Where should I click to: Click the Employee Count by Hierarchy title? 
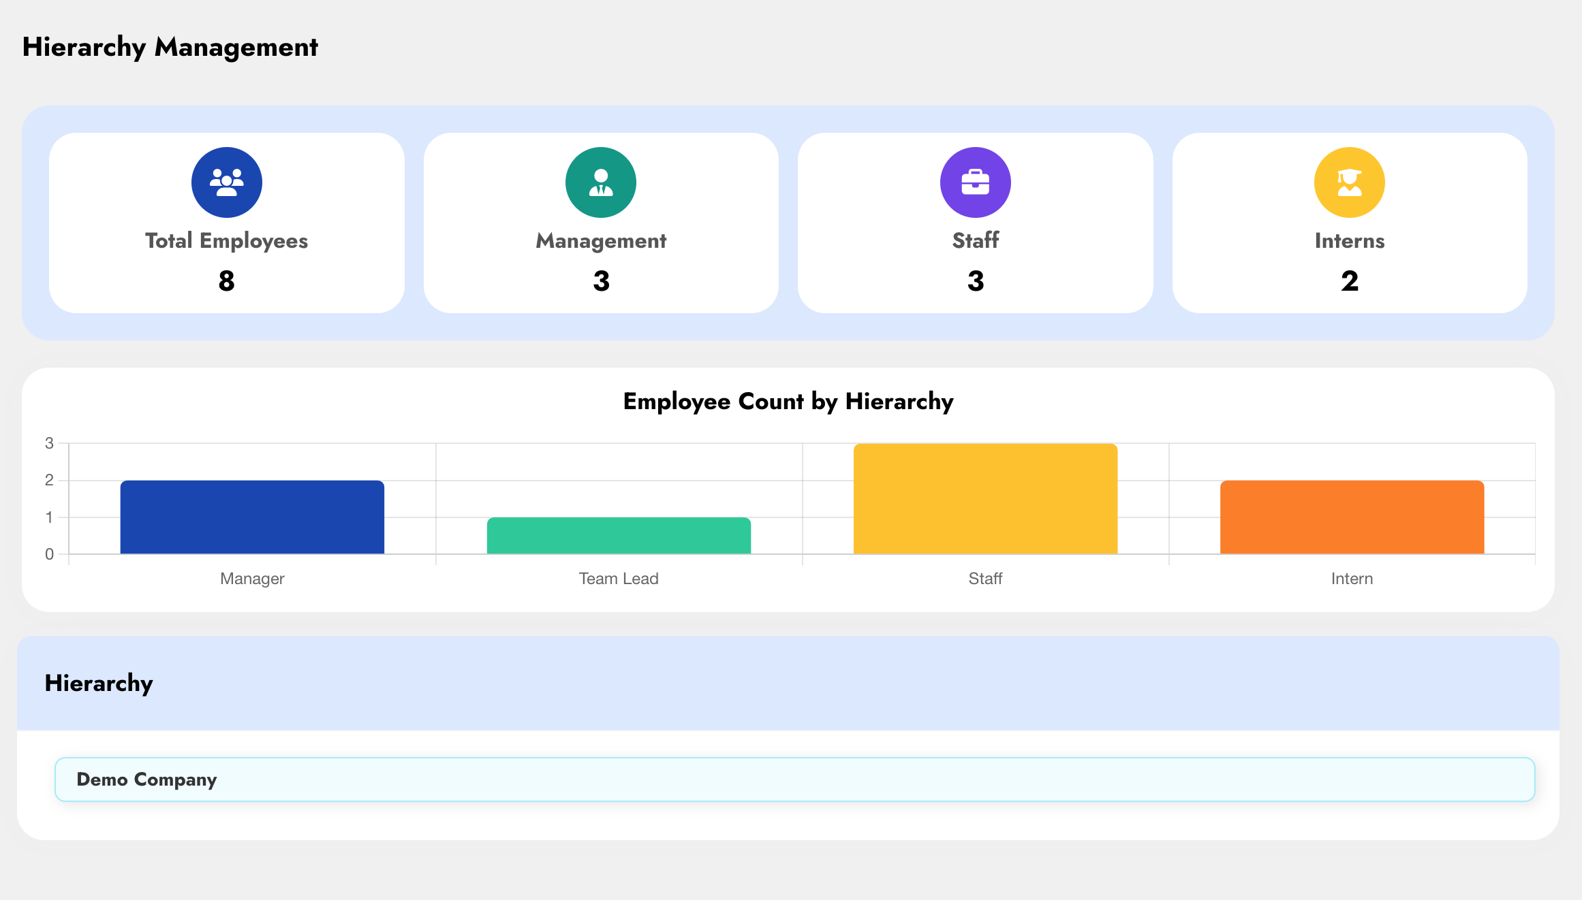pyautogui.click(x=788, y=402)
